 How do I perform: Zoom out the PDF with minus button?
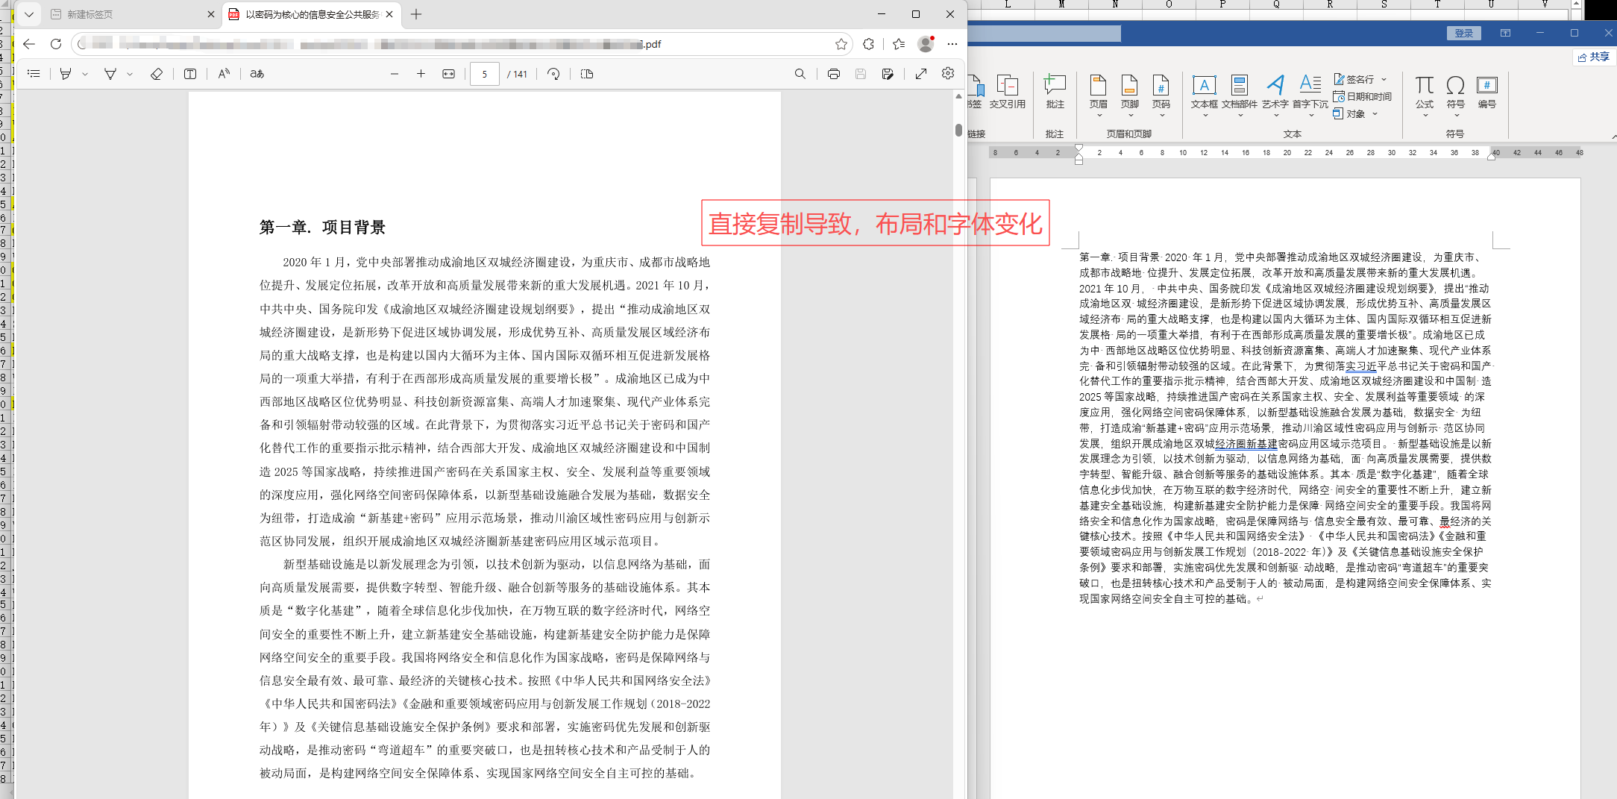(395, 74)
